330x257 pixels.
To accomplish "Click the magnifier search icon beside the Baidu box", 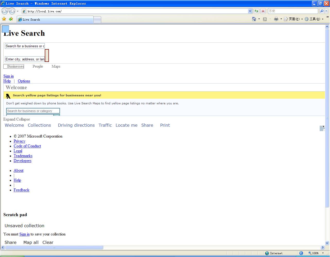I will [x=322, y=11].
